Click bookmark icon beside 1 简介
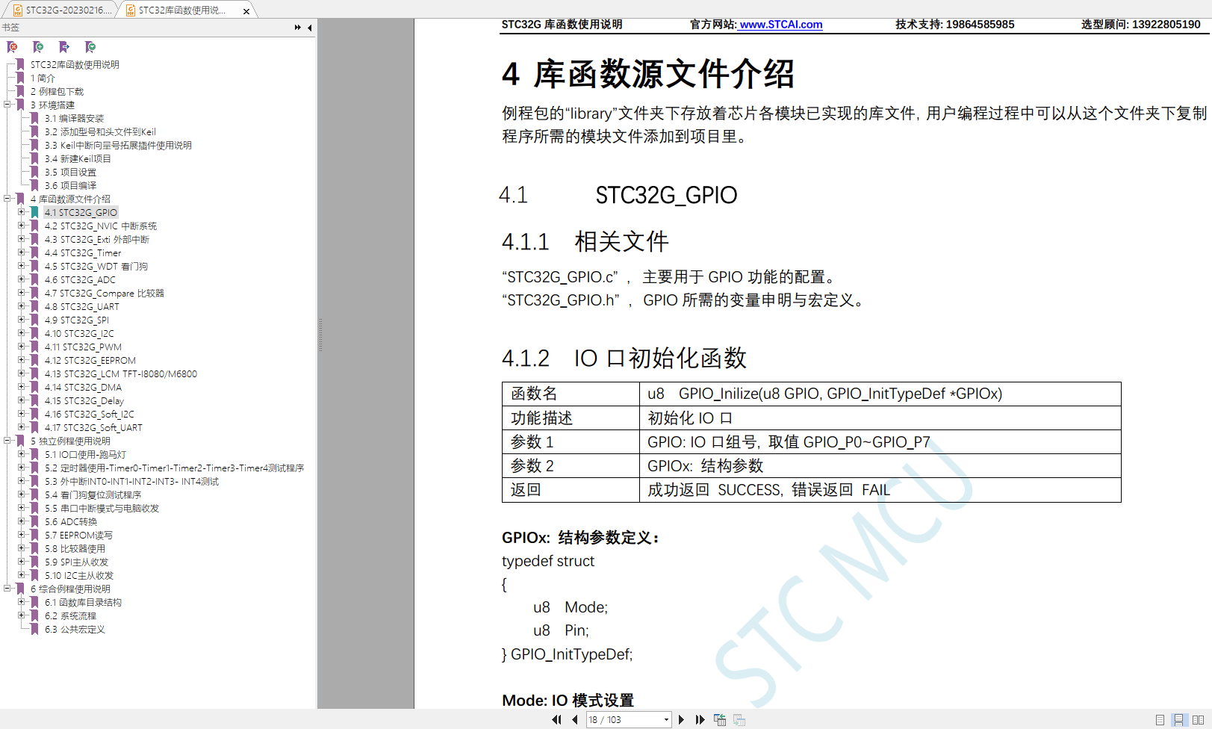The image size is (1212, 729). click(21, 78)
